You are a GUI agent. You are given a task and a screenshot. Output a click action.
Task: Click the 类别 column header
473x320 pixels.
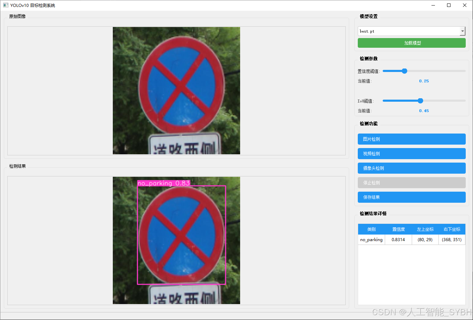[371, 229]
